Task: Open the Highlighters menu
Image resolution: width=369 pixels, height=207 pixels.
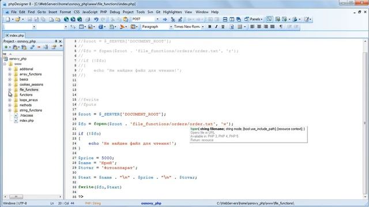Action: click(172, 12)
